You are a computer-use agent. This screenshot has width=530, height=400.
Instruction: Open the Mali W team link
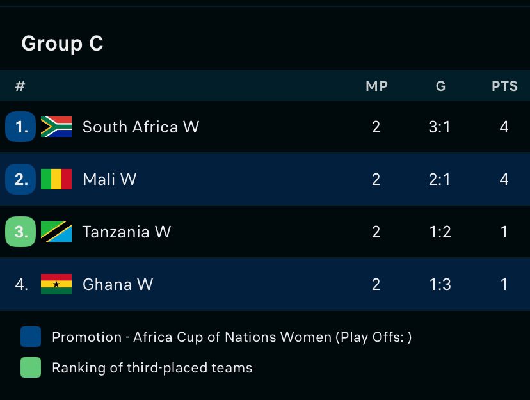tap(109, 179)
